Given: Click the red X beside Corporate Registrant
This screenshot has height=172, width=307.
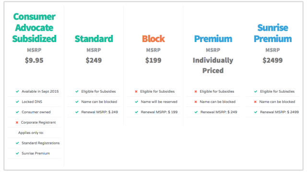Looking at the screenshot, I should (x=17, y=122).
